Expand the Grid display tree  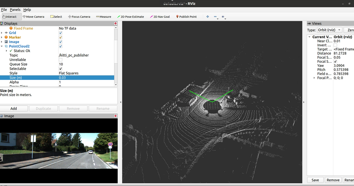[x=2, y=33]
